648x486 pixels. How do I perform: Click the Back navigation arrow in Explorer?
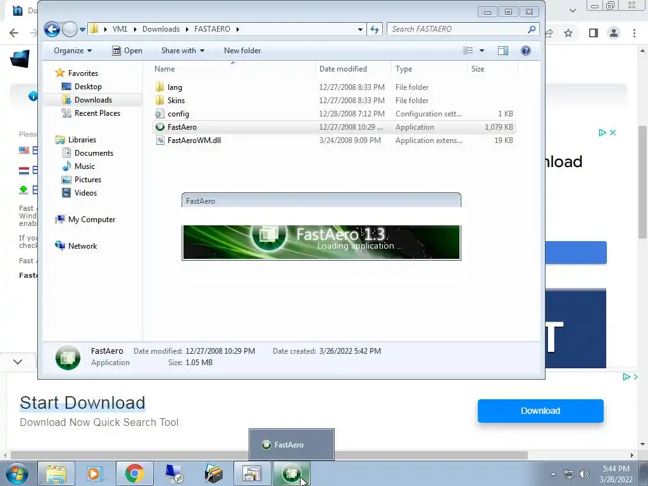[52, 29]
